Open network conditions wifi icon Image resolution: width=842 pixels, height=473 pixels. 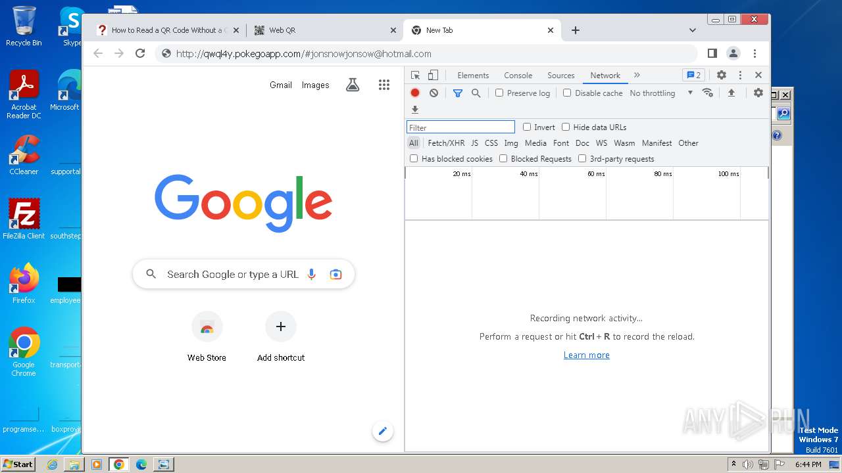tap(708, 93)
